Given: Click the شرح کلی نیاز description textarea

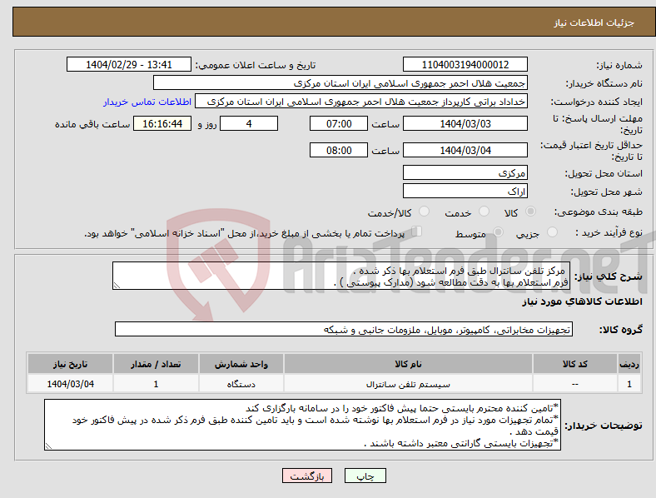Looking at the screenshot, I should pyautogui.click(x=341, y=276).
